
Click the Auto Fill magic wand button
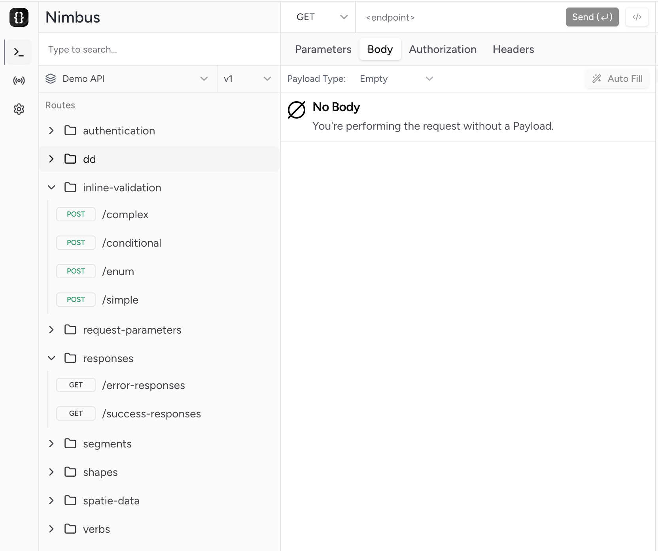(617, 79)
